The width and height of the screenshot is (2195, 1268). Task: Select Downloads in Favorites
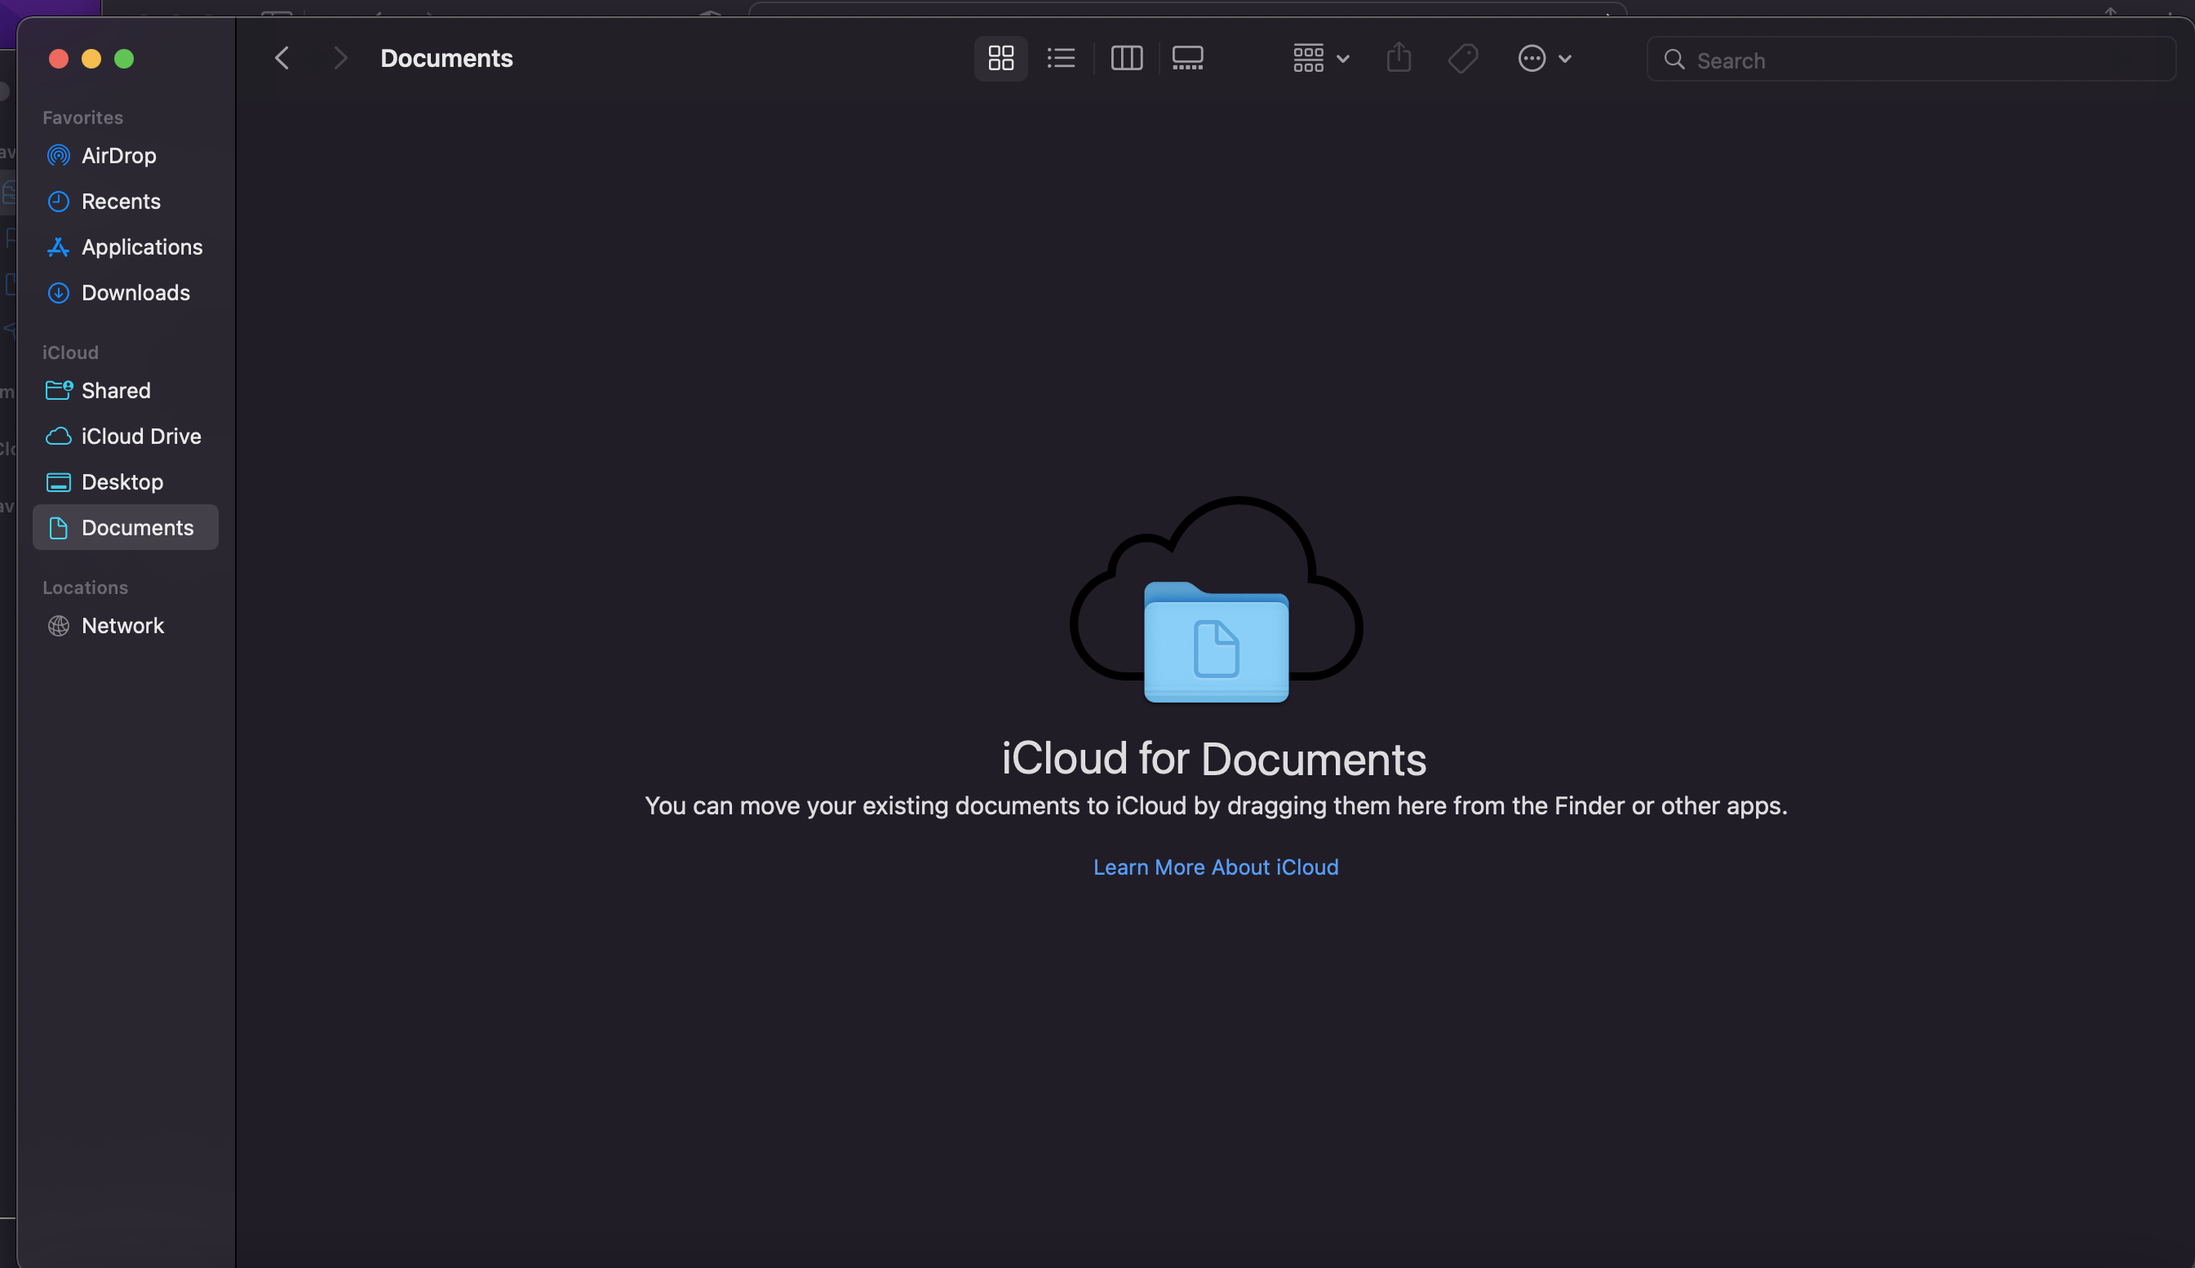[x=135, y=293]
